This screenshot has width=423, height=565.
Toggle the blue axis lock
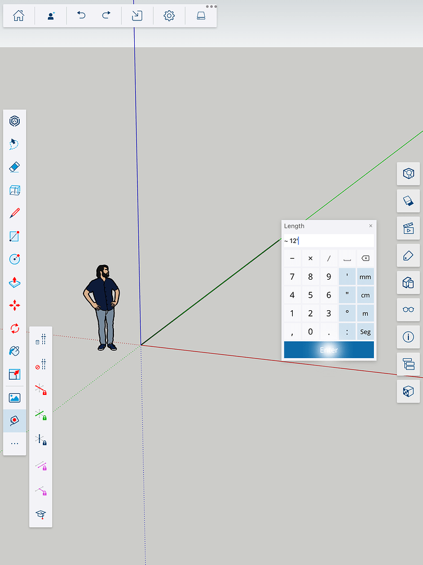tap(41, 440)
